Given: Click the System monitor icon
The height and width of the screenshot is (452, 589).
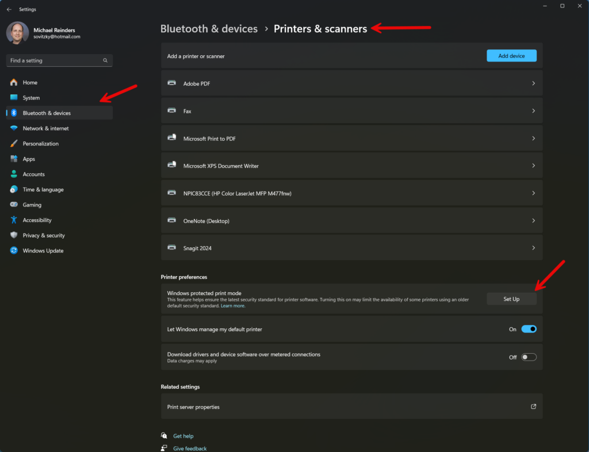Looking at the screenshot, I should click(x=14, y=98).
